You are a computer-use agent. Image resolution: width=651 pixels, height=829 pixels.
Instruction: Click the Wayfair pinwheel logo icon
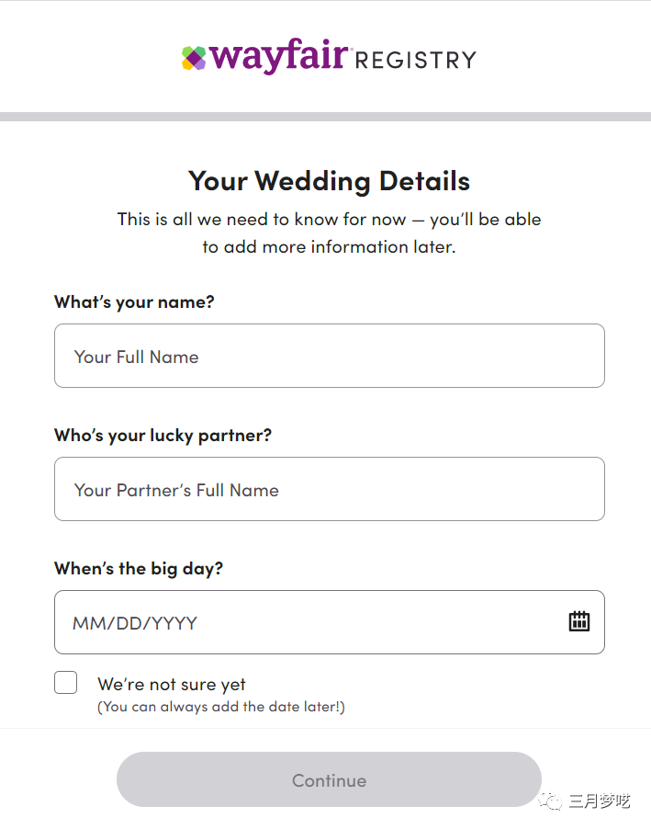tap(194, 58)
